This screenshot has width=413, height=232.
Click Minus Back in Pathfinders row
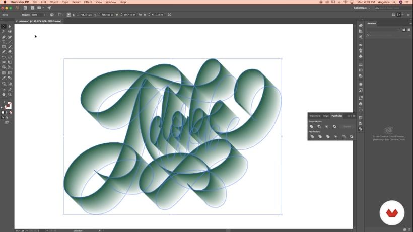352,137
